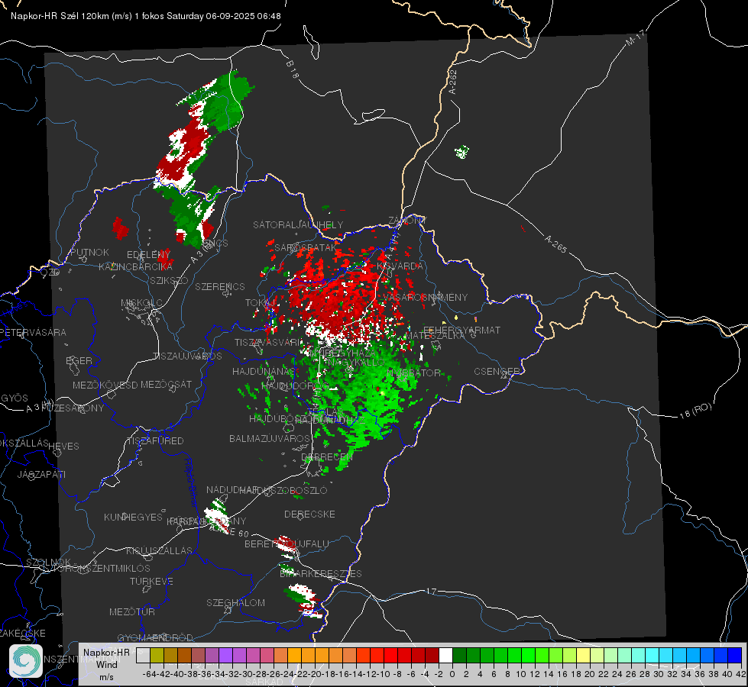Select the EDELÉNY town label

[x=148, y=255]
